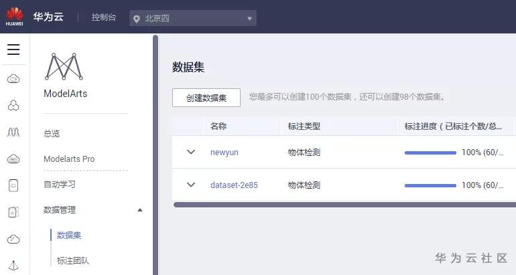This screenshot has height=275, width=516.
Task: Click the Huawei logo icon
Action: [x=14, y=15]
